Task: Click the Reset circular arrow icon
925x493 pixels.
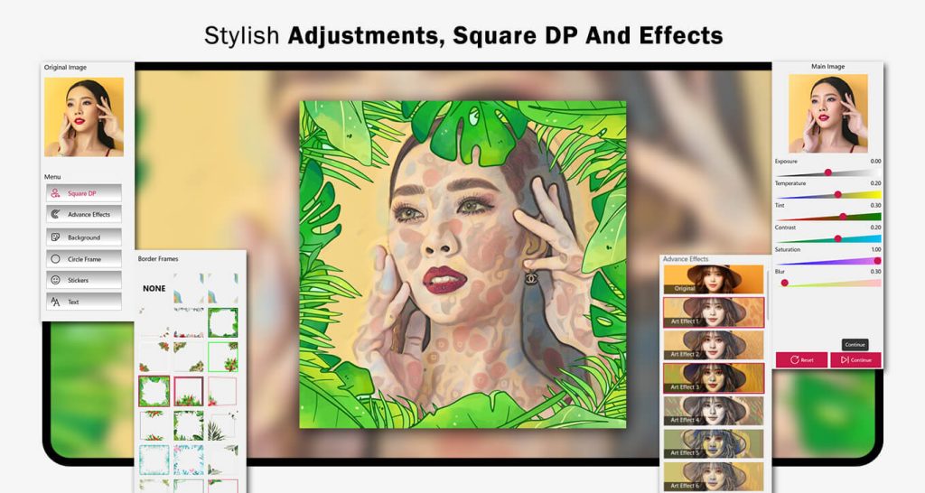Action: (794, 359)
